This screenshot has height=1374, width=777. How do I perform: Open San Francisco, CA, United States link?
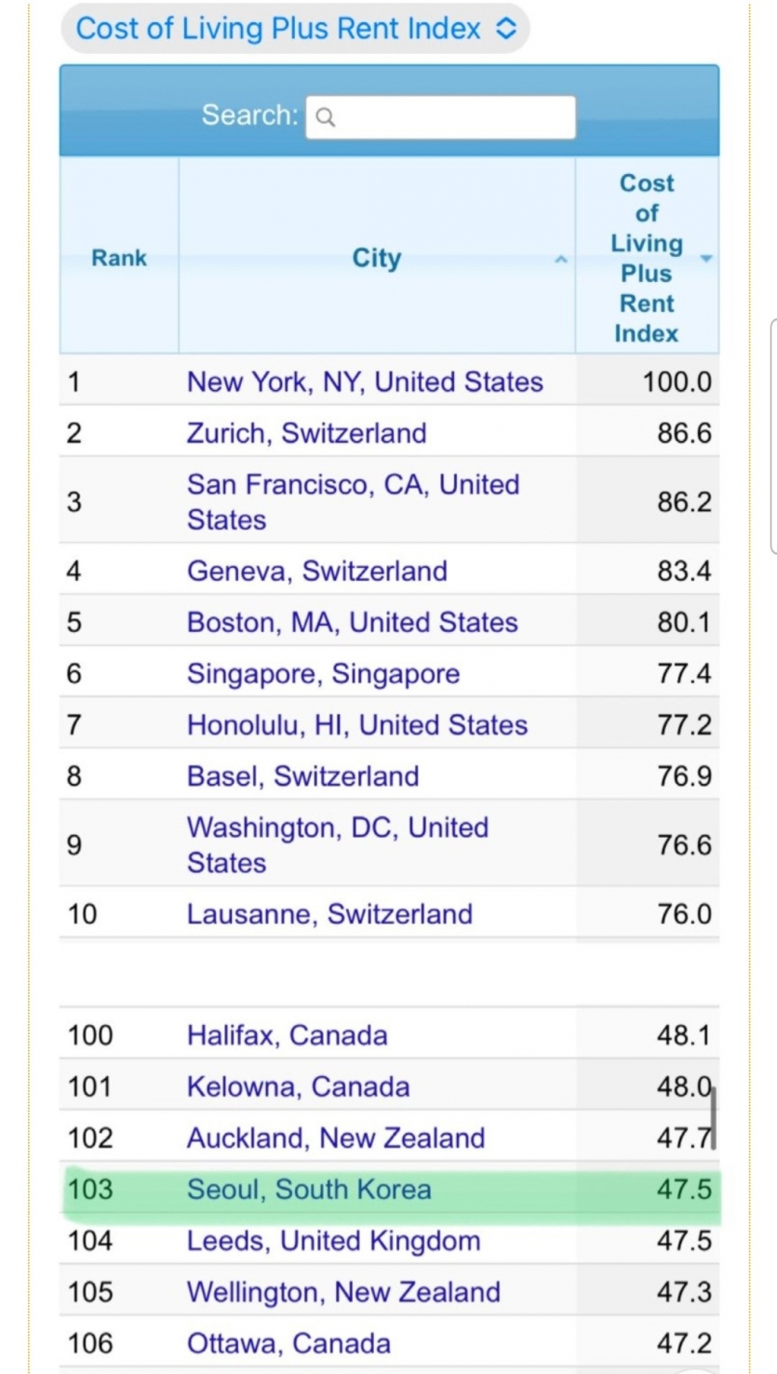coord(354,502)
